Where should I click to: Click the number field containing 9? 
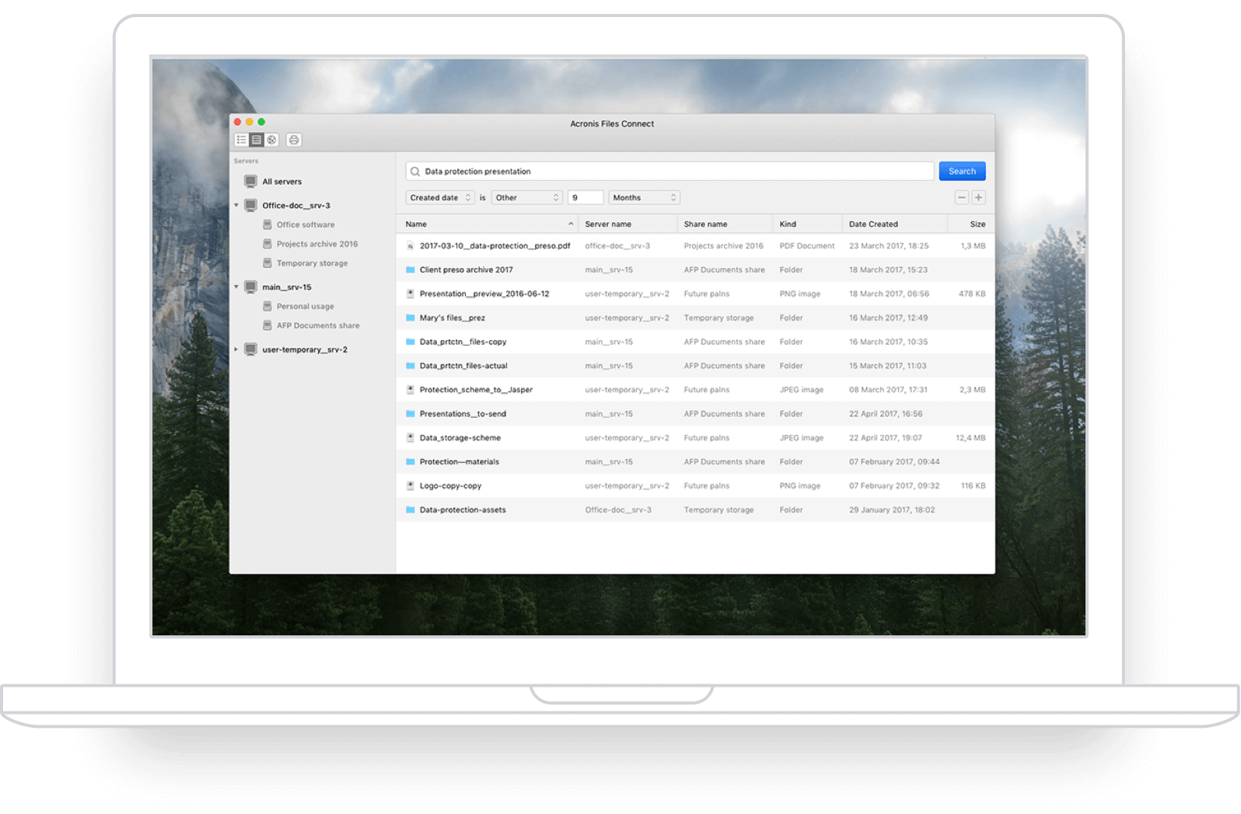586,197
